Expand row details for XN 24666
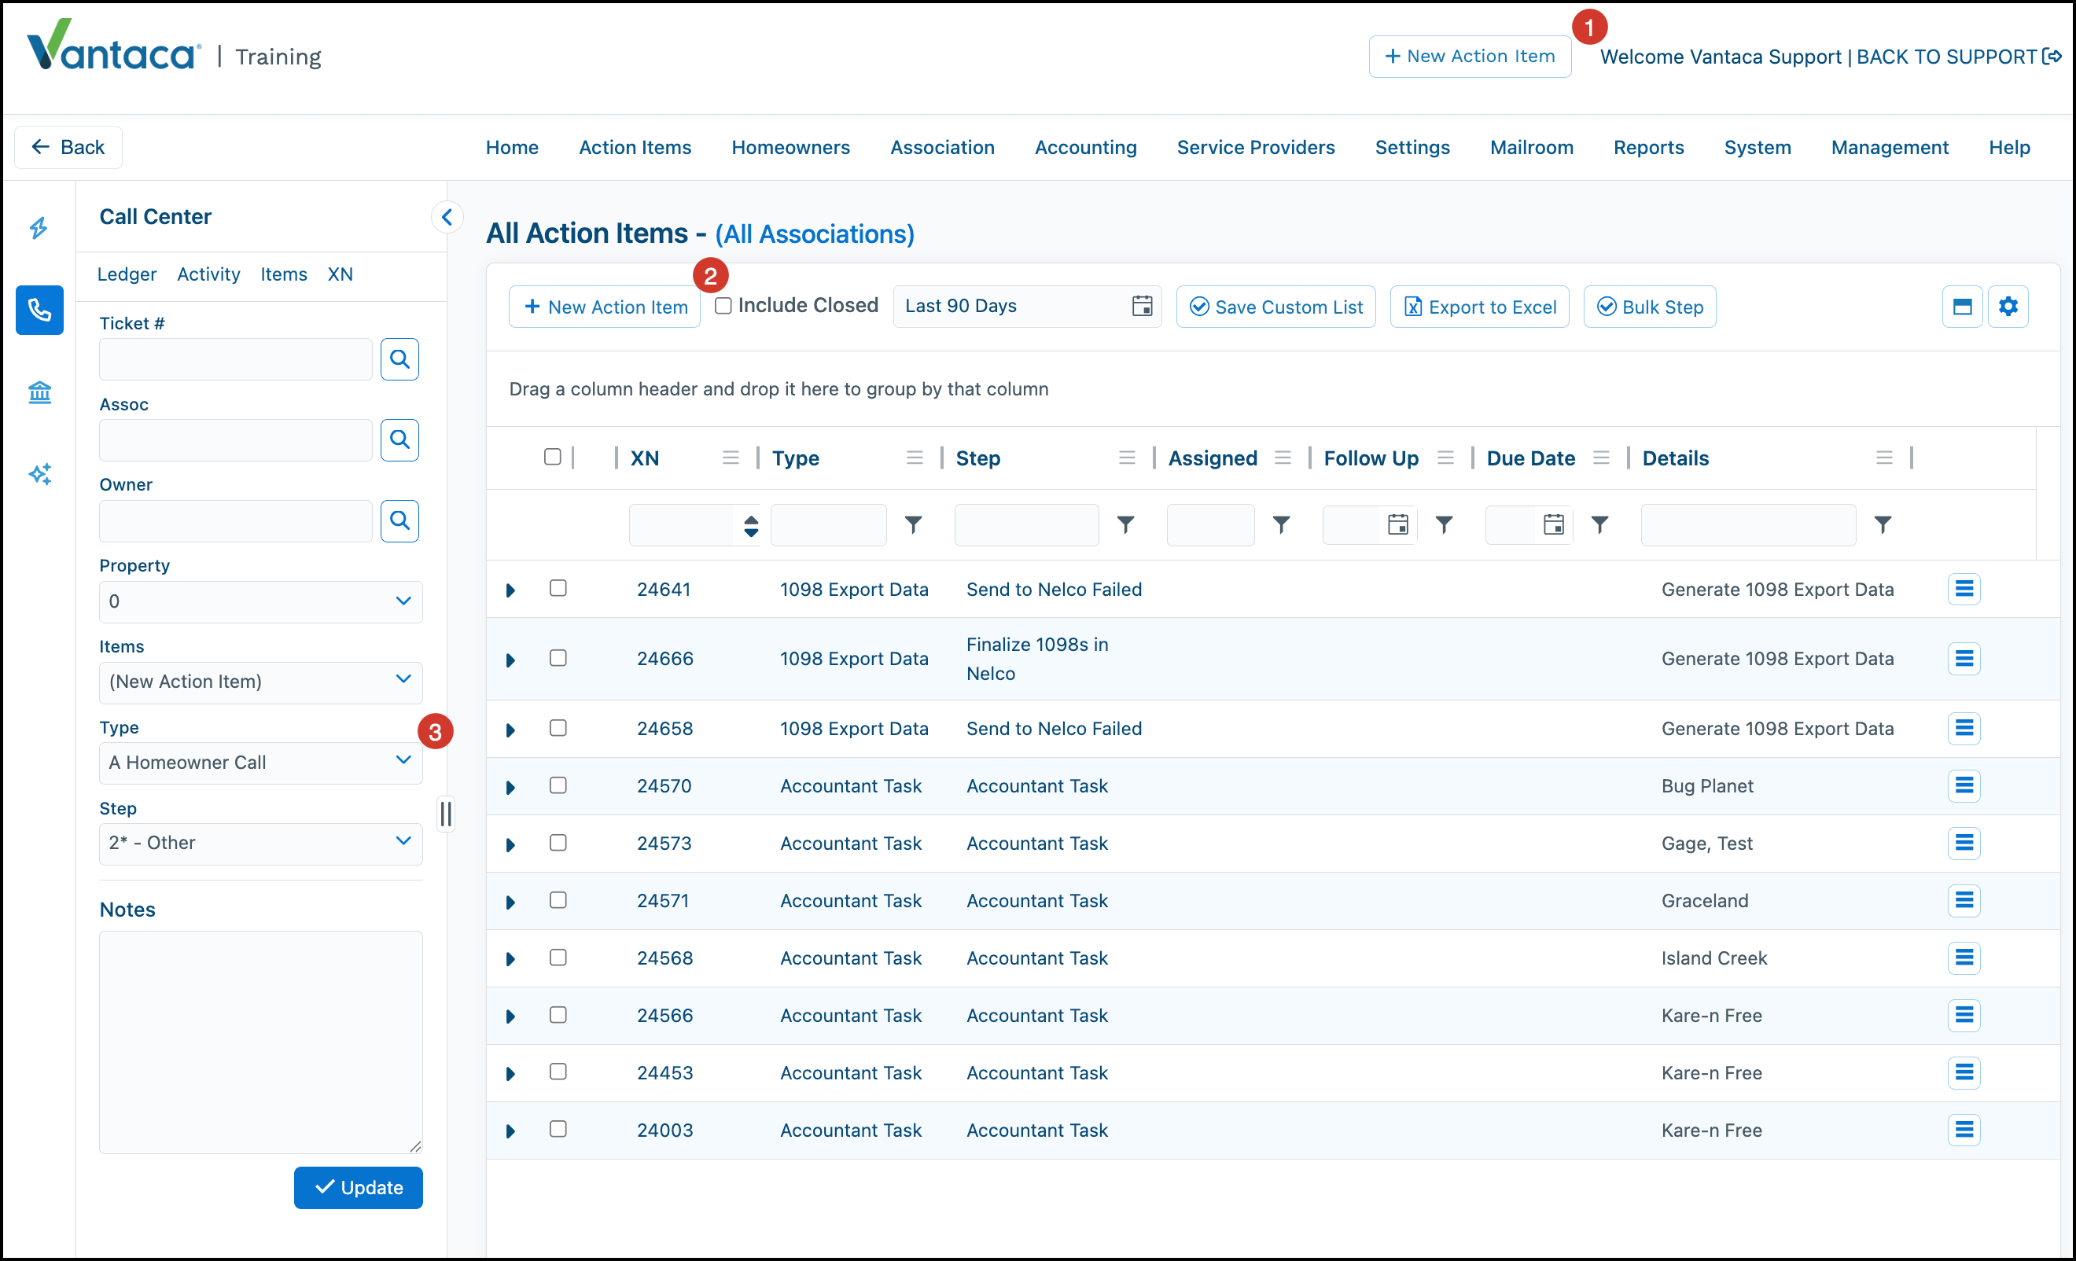 (510, 660)
